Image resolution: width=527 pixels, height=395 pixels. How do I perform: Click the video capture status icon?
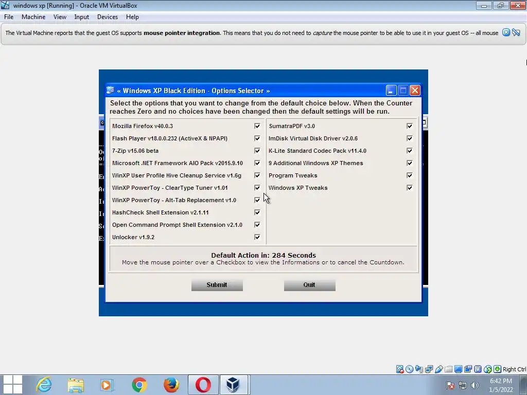468,369
